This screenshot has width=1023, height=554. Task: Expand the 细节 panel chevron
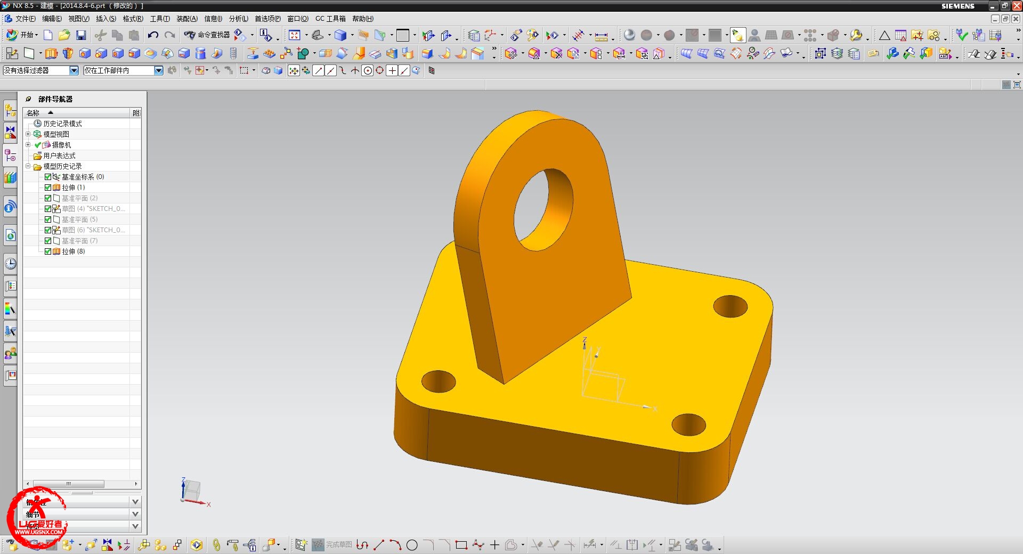click(135, 514)
